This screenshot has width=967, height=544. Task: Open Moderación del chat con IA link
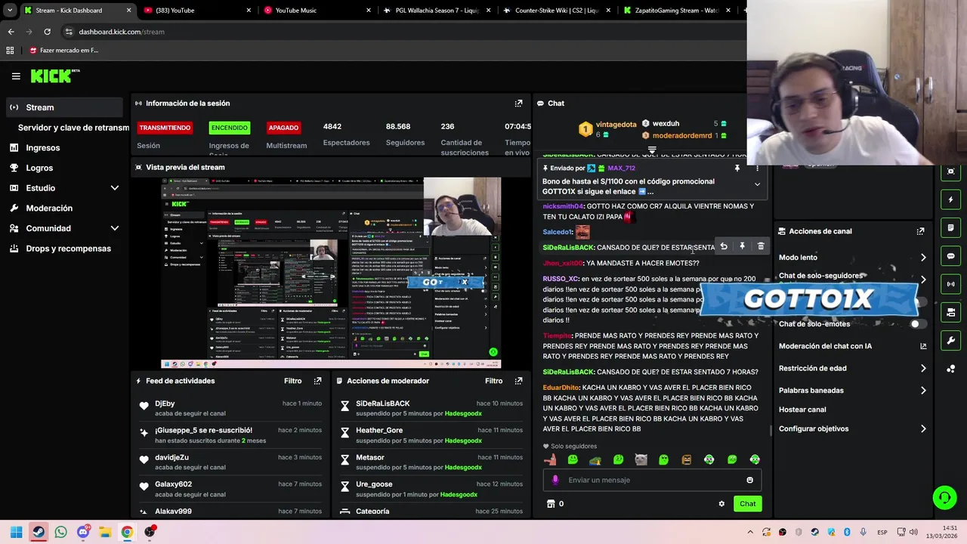852,346
